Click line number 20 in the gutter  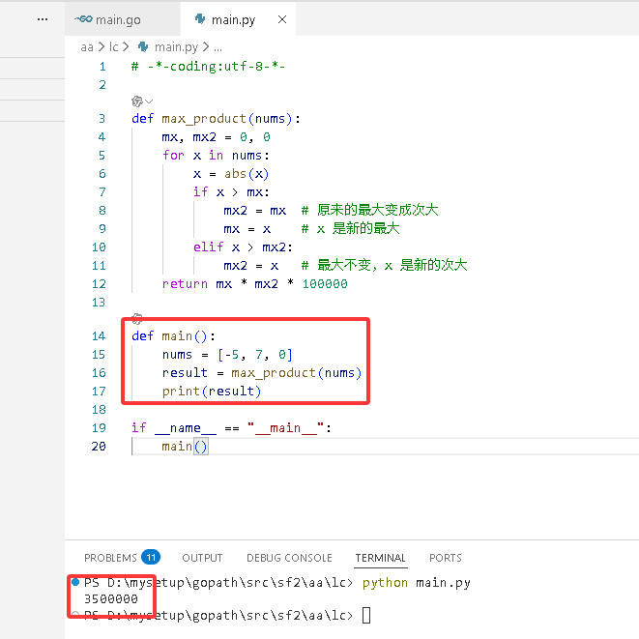99,447
